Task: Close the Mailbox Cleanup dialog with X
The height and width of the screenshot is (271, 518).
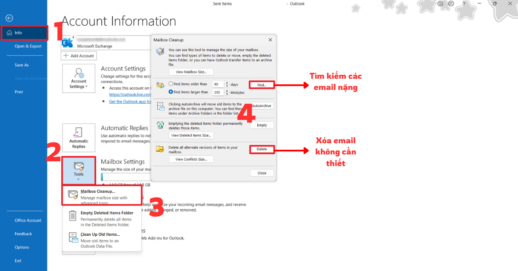Action: click(270, 40)
